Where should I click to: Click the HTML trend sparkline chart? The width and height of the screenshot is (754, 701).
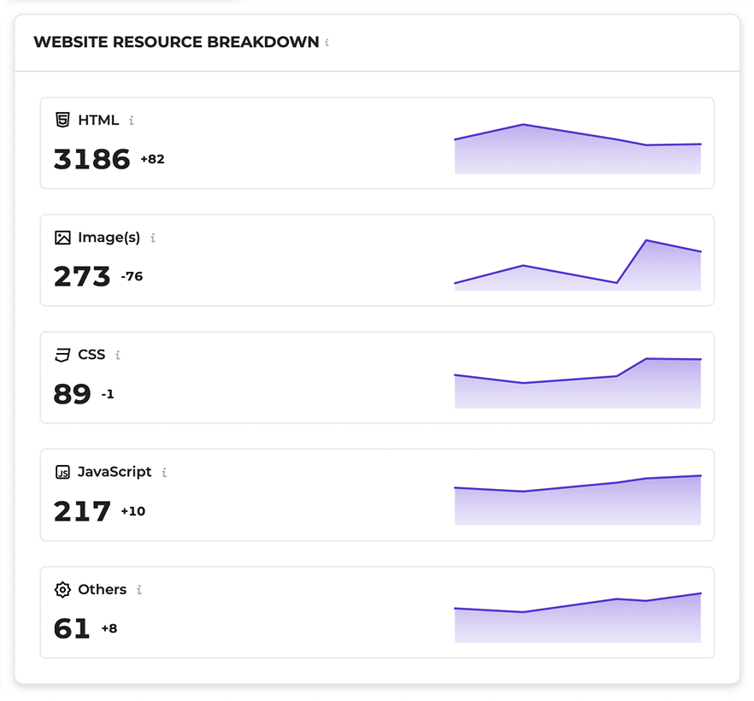tap(577, 150)
